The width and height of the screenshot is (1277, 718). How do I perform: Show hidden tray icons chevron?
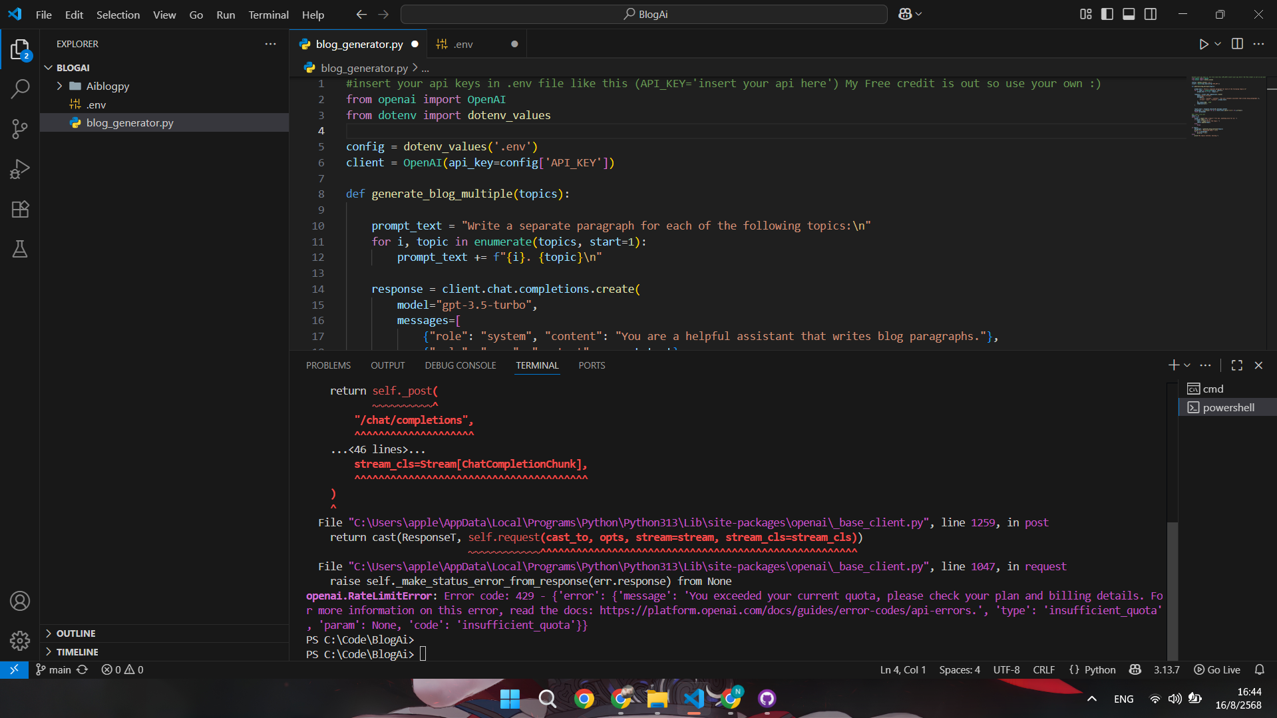(1092, 699)
